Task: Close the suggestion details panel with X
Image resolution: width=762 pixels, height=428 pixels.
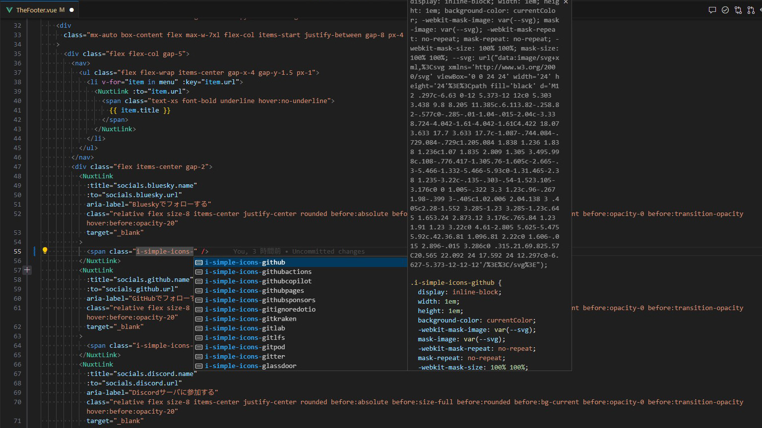Action: coord(566,2)
